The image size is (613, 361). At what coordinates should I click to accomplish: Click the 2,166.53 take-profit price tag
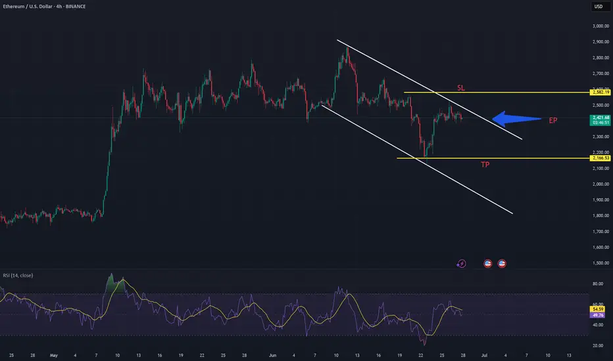[600, 158]
